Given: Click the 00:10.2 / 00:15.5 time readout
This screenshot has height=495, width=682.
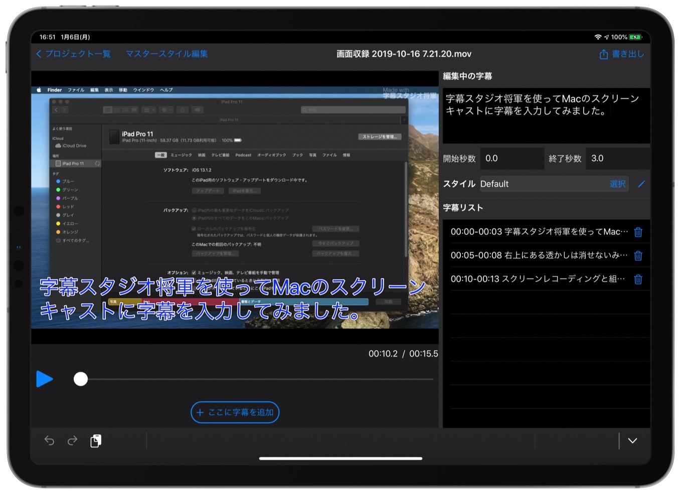Looking at the screenshot, I should [403, 353].
